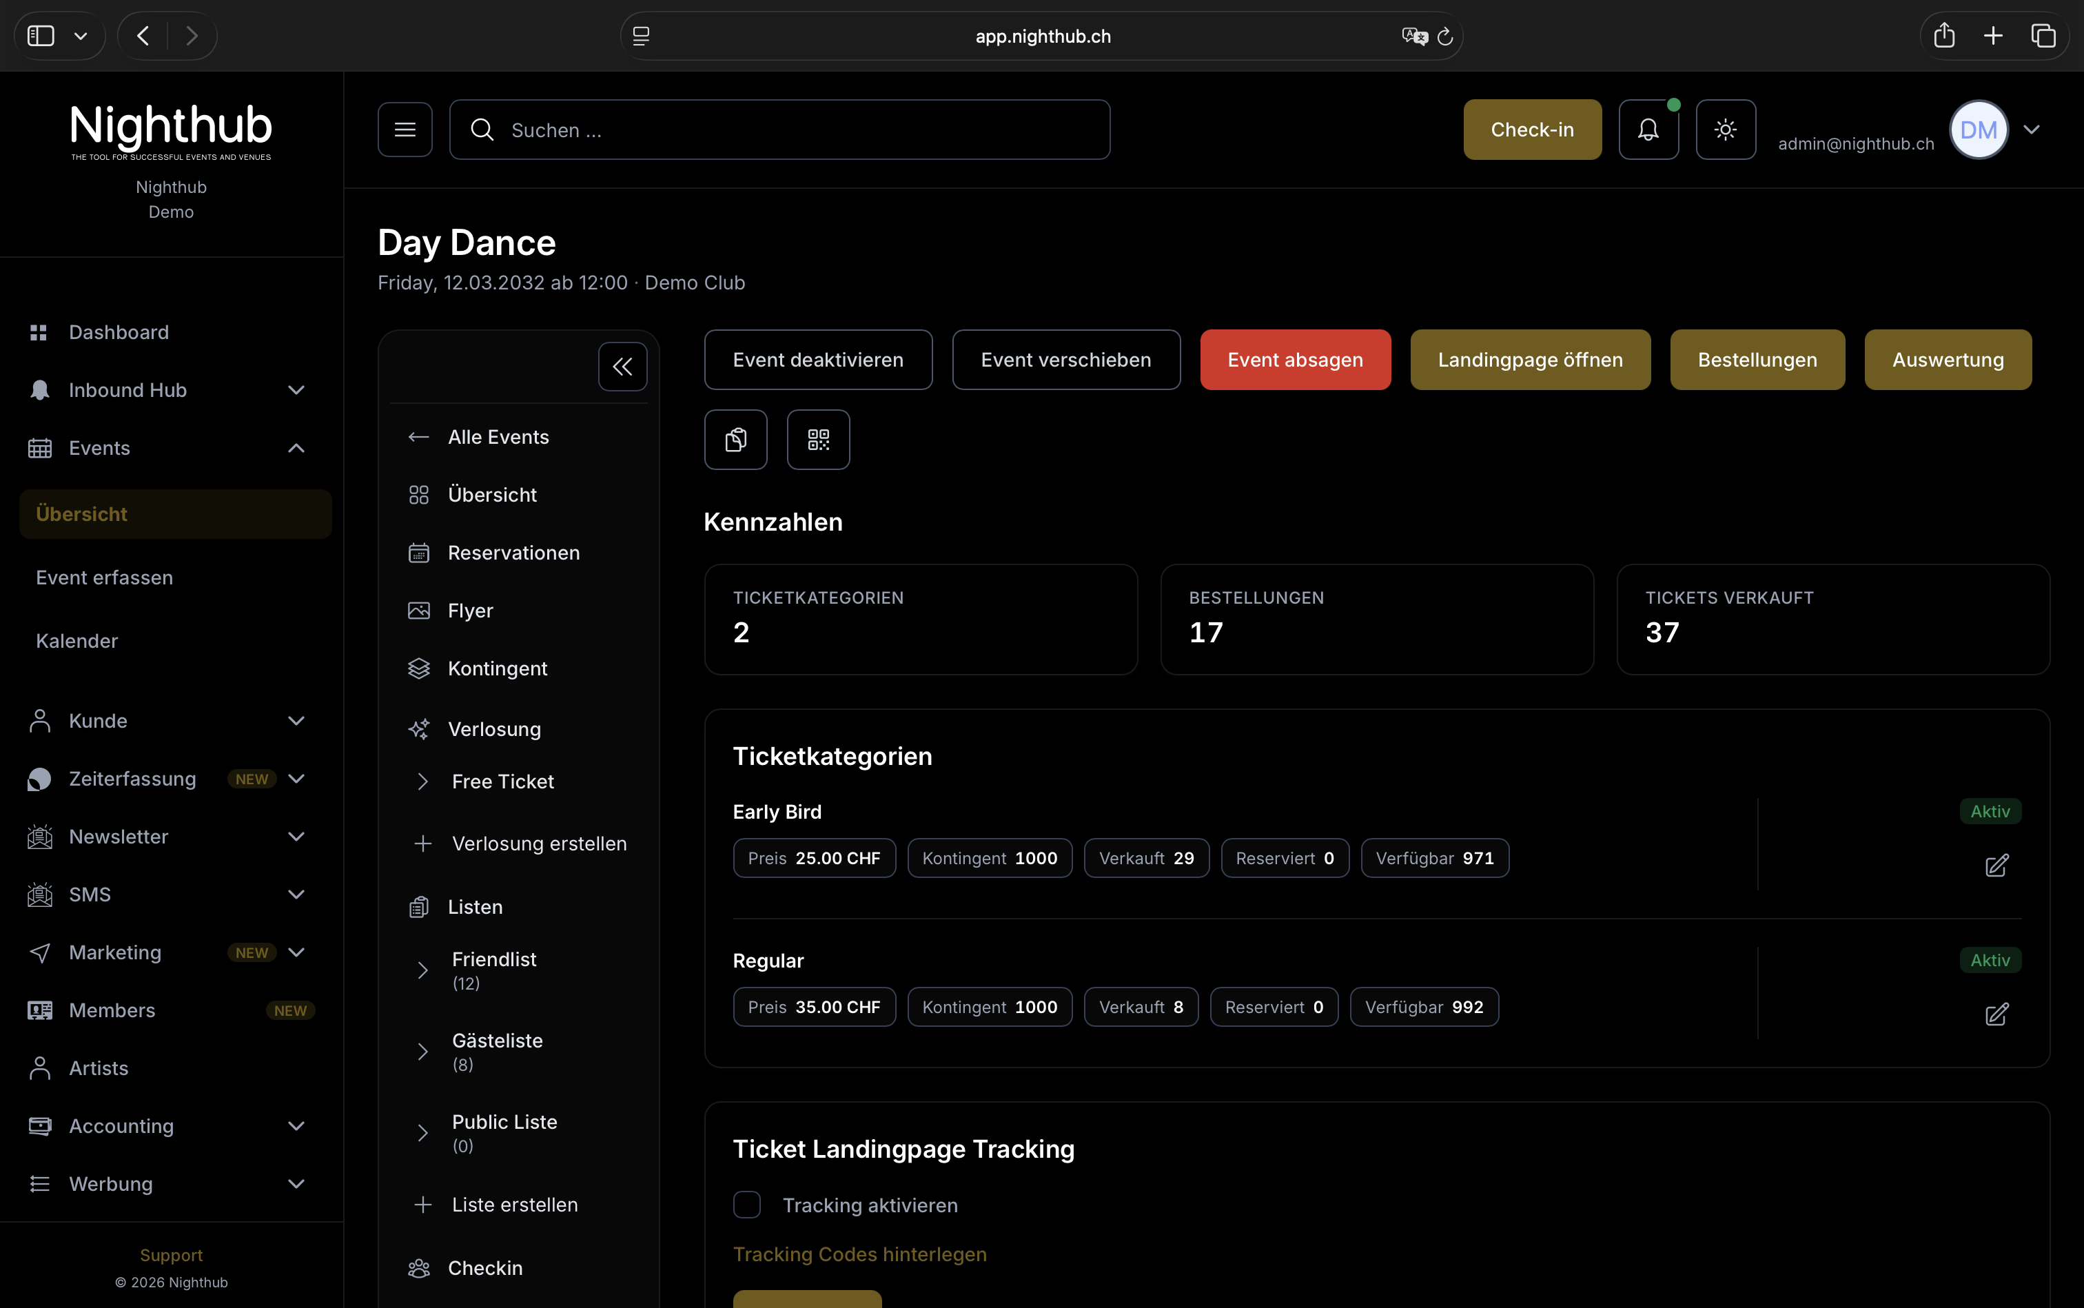
Task: Click the Safari share icon
Action: [1944, 35]
